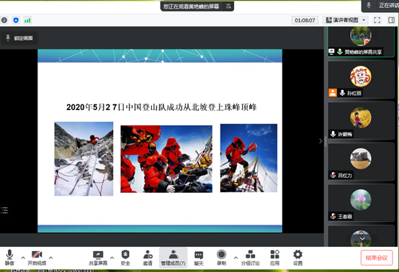The height and width of the screenshot is (272, 399).
Task: Open screen-share options menu in top banner
Action: [228, 6]
